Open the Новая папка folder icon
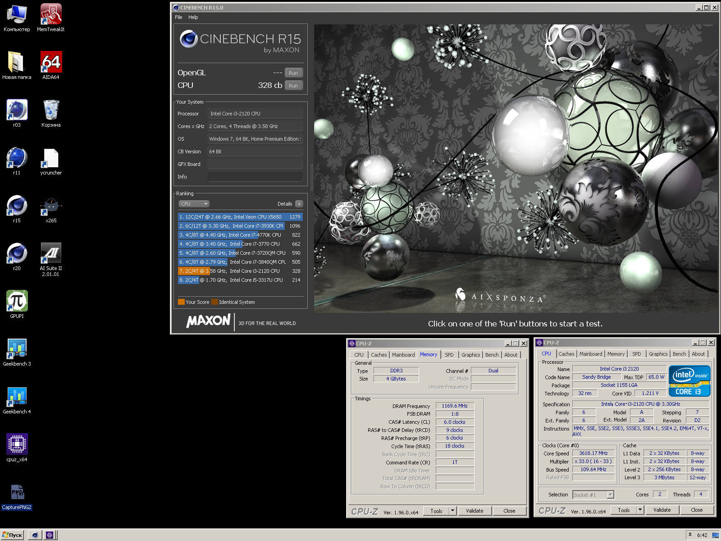 tap(17, 66)
